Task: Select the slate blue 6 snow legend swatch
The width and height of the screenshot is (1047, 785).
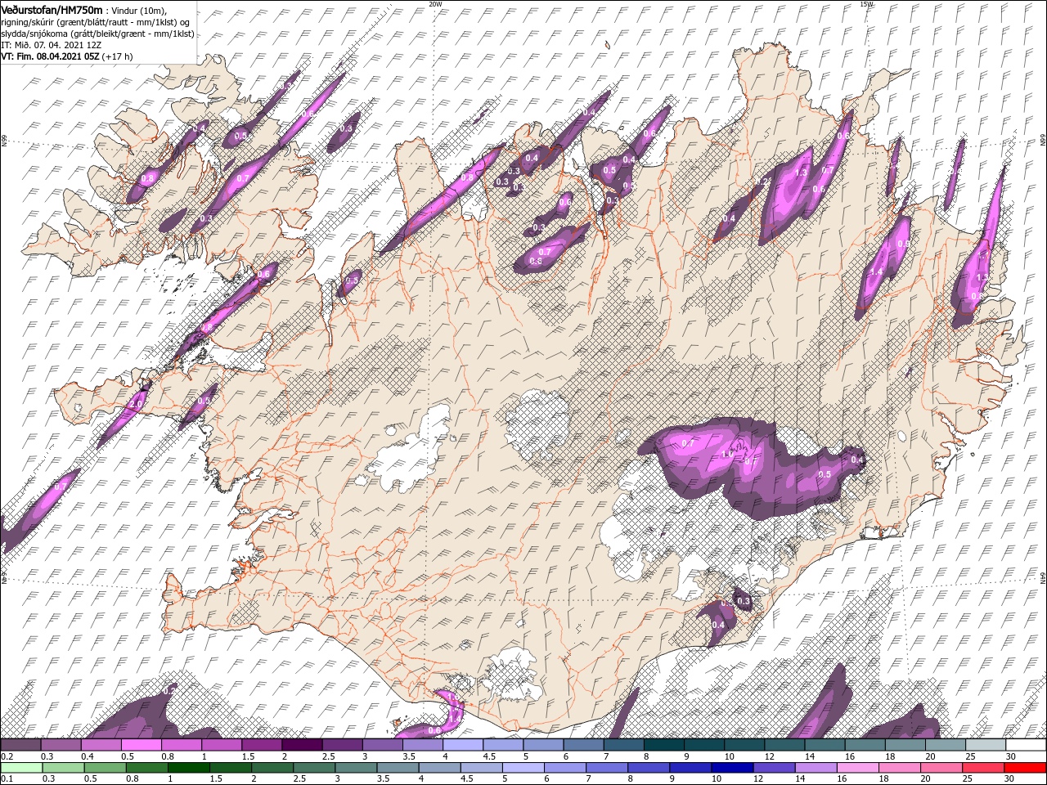Action: coord(583,744)
